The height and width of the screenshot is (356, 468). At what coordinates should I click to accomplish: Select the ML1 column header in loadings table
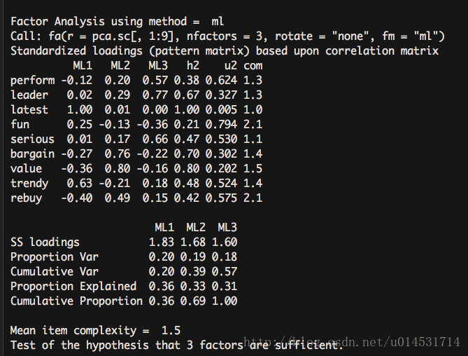(x=83, y=65)
